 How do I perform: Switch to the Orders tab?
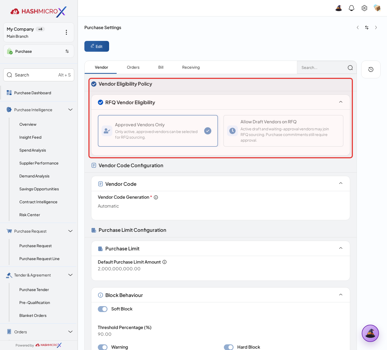(133, 67)
